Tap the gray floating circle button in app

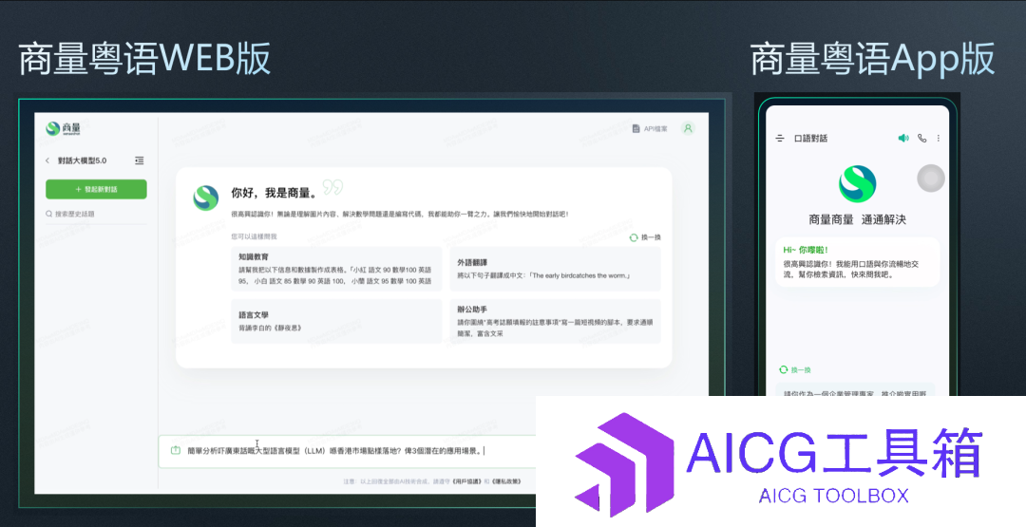point(930,178)
